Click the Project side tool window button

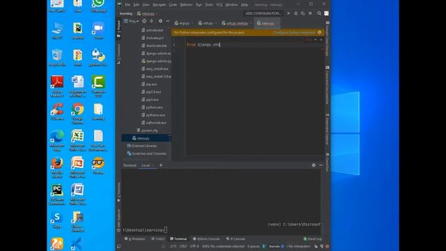click(119, 29)
